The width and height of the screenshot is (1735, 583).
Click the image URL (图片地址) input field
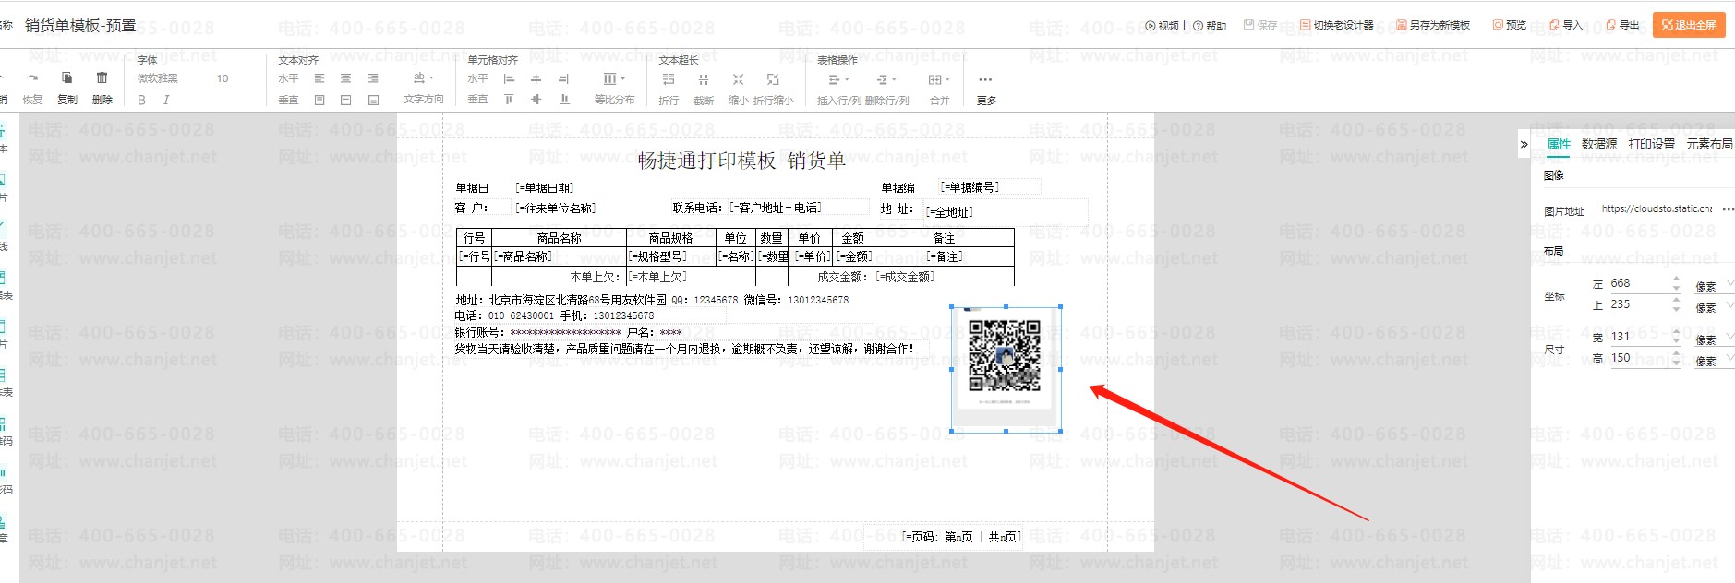click(x=1657, y=209)
